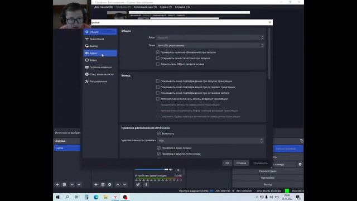The width and height of the screenshot is (357, 201).
Task: Open File Explorer from taskbar
Action: click(x=105, y=197)
